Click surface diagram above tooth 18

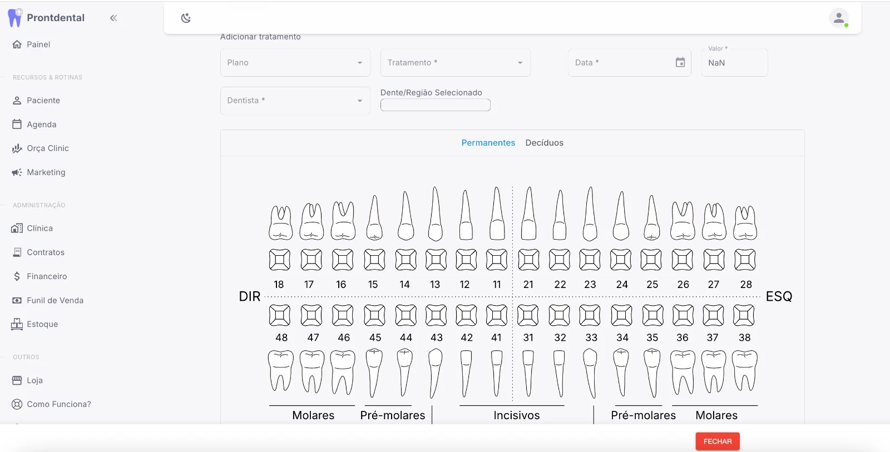coord(280,260)
